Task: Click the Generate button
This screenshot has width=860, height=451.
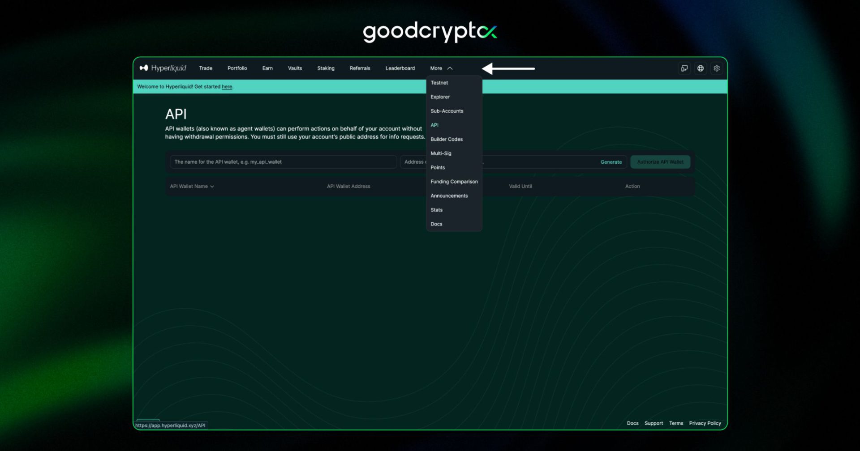Action: pyautogui.click(x=611, y=162)
